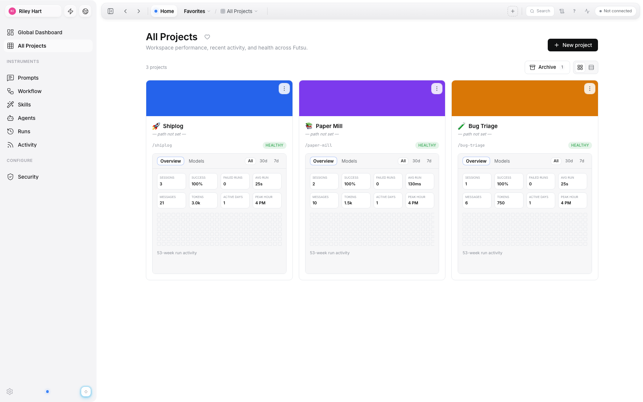
Task: Click the lightning bolt icon beside Riley Hart
Action: click(x=70, y=11)
